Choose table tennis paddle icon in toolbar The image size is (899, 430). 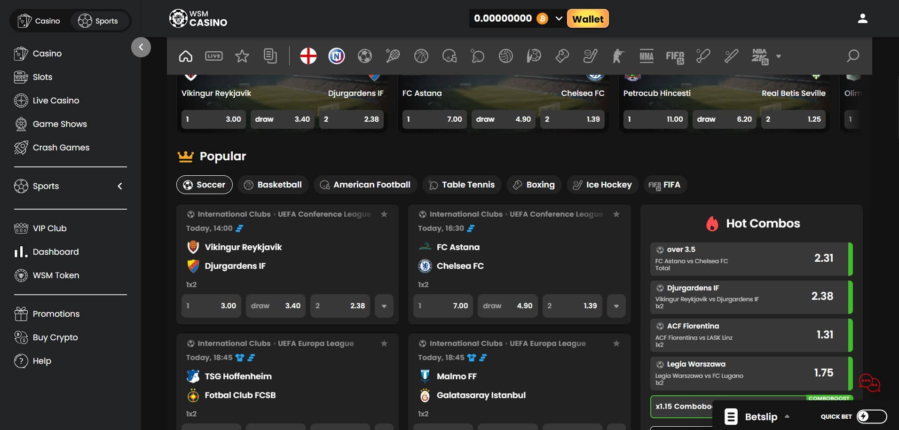[x=478, y=56]
